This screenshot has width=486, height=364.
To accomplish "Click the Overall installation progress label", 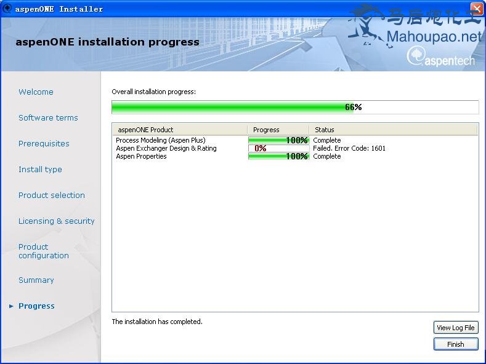I will [x=154, y=92].
